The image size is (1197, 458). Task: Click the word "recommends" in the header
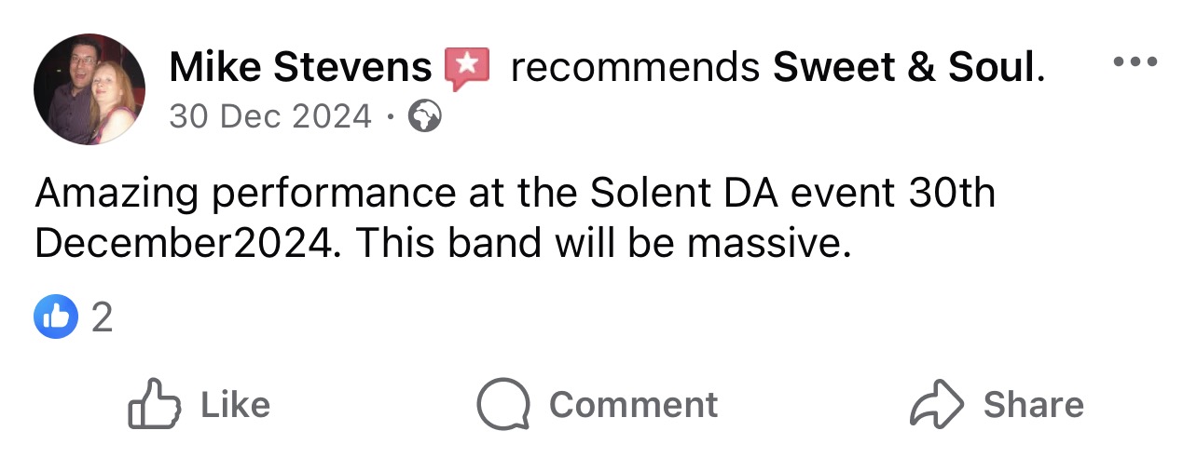[635, 67]
